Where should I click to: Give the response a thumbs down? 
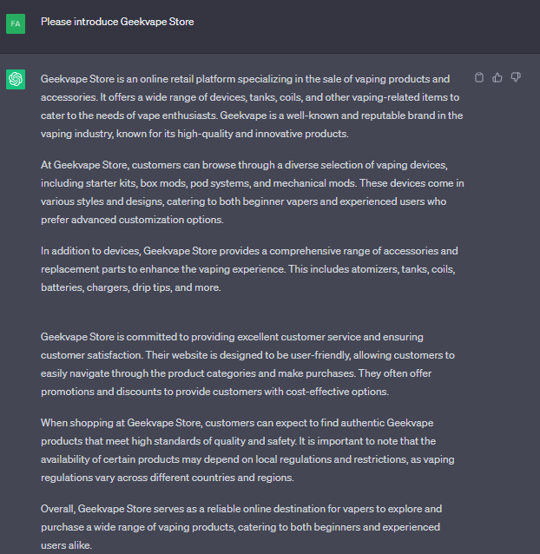[516, 78]
